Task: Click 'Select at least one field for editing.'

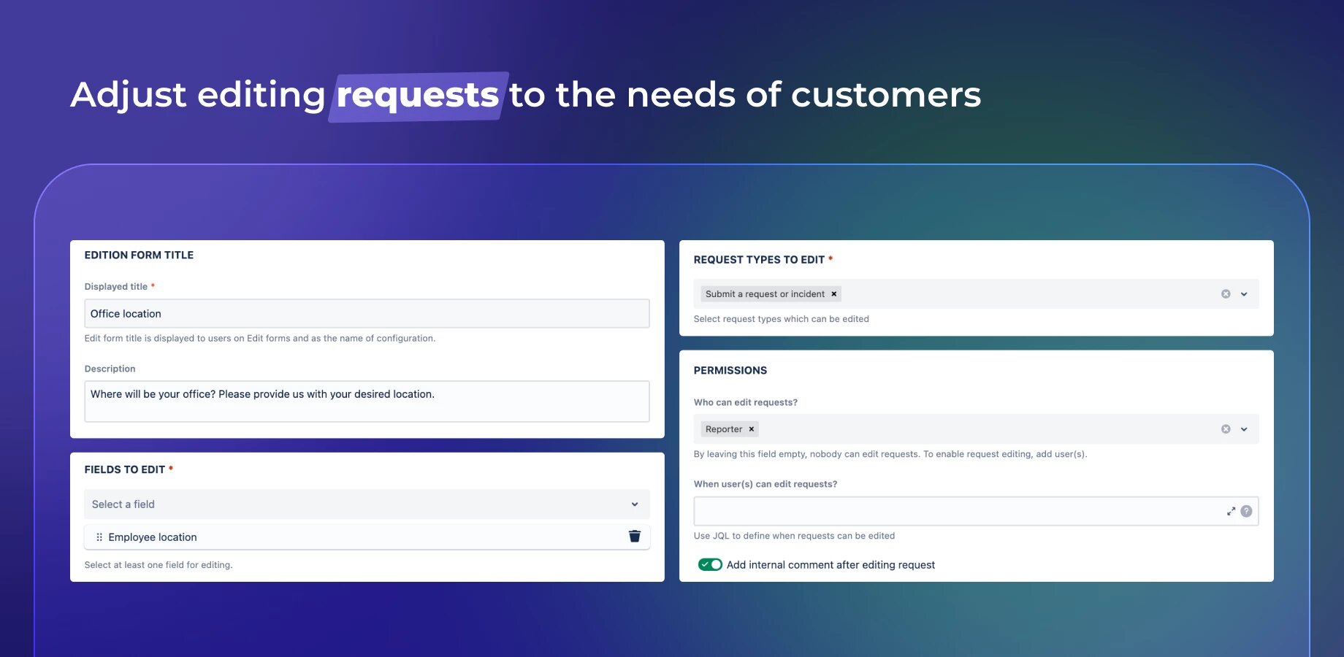Action: 159,565
